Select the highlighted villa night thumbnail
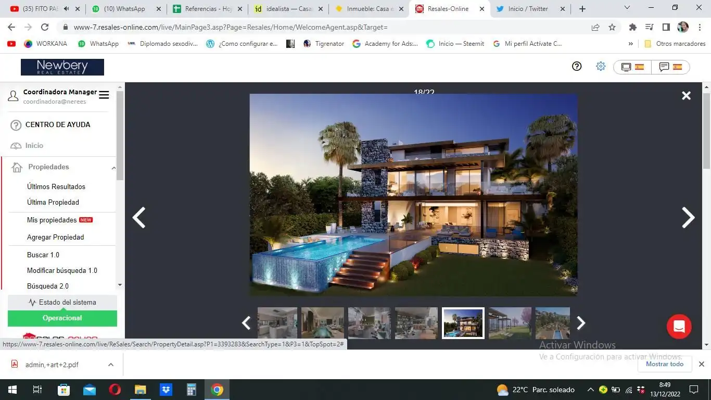Screen dimensions: 711x400 [x=463, y=323]
